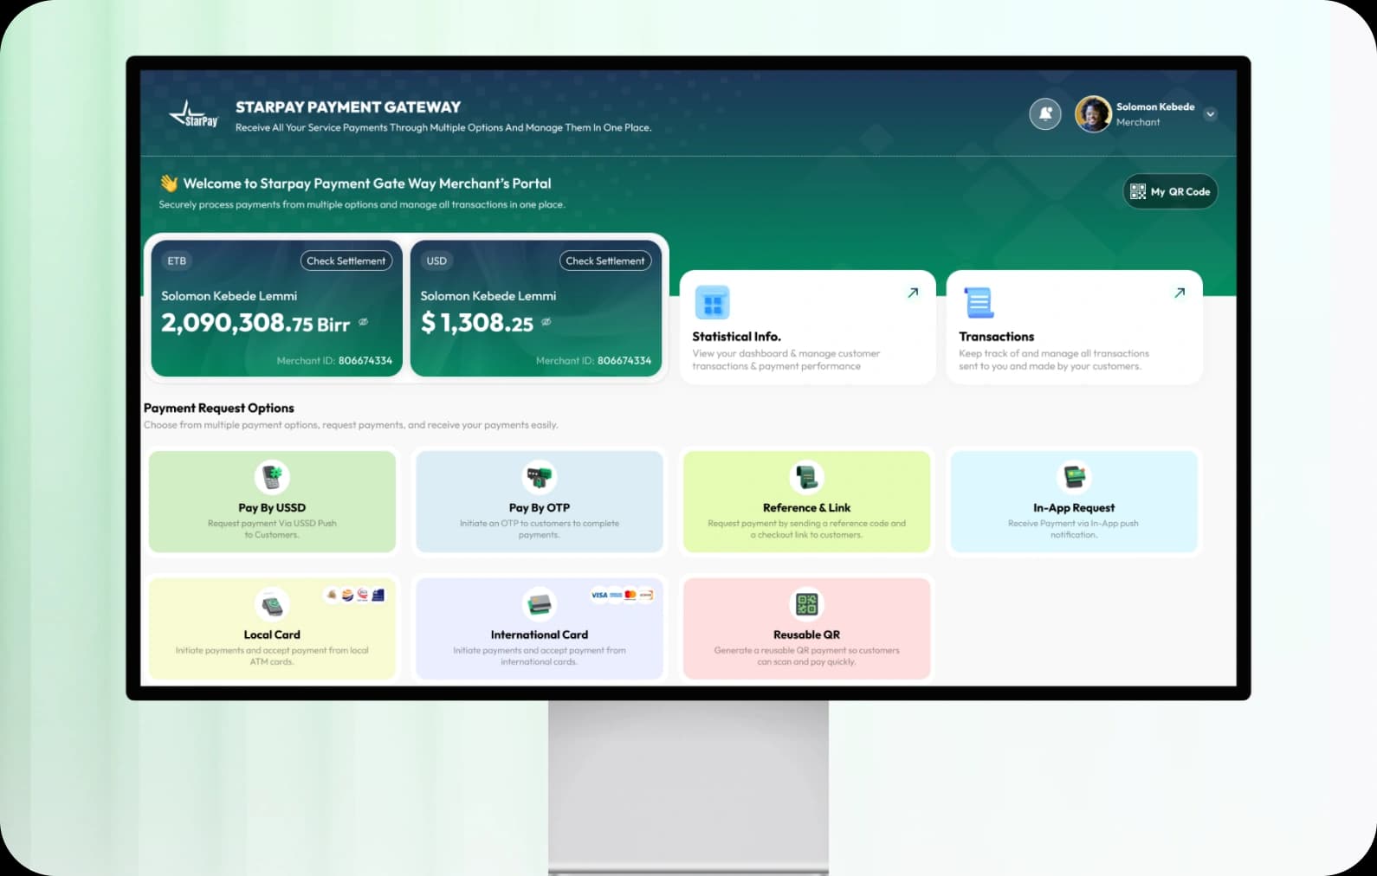Screen dimensions: 1377x876
Task: Click the name Solomon Kebede Lemmi on USD card
Action: pos(488,296)
